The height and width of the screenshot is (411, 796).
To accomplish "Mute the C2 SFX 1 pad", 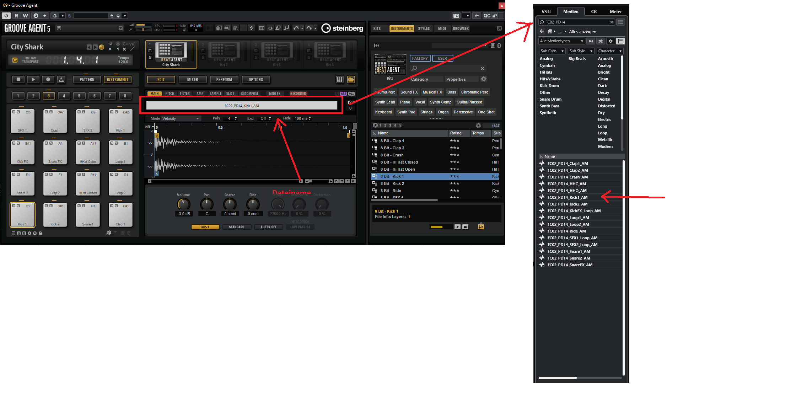I will point(14,112).
